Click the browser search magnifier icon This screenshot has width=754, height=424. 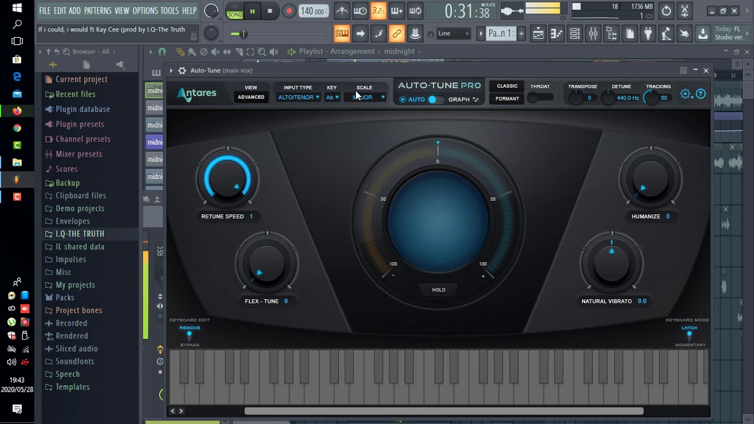66,52
